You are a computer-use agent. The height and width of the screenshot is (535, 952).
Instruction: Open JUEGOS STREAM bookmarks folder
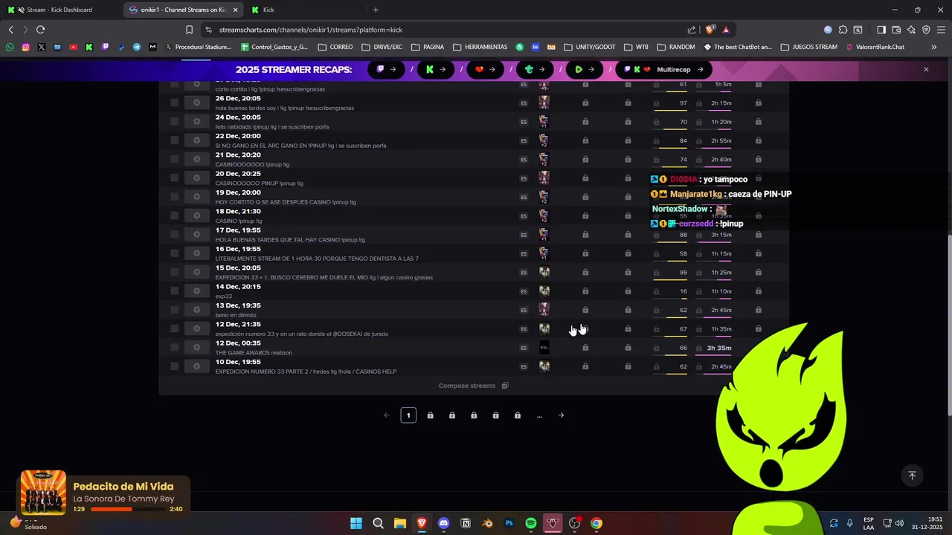click(x=809, y=47)
